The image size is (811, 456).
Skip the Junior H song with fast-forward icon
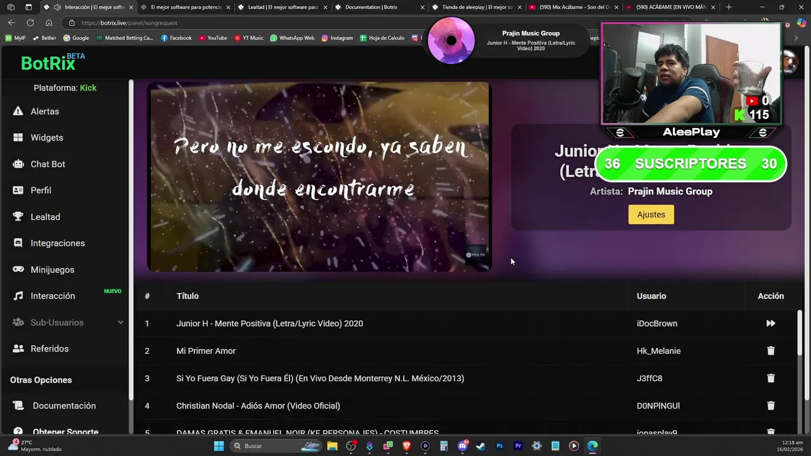[770, 324]
